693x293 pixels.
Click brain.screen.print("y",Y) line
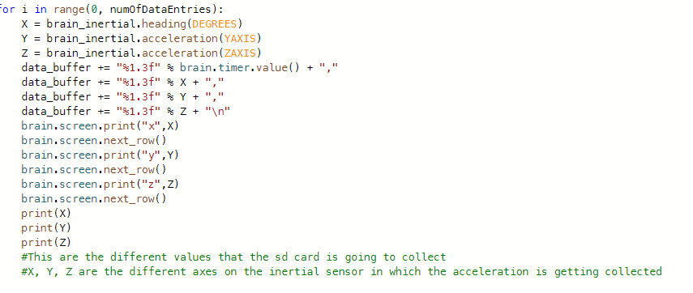pos(100,155)
